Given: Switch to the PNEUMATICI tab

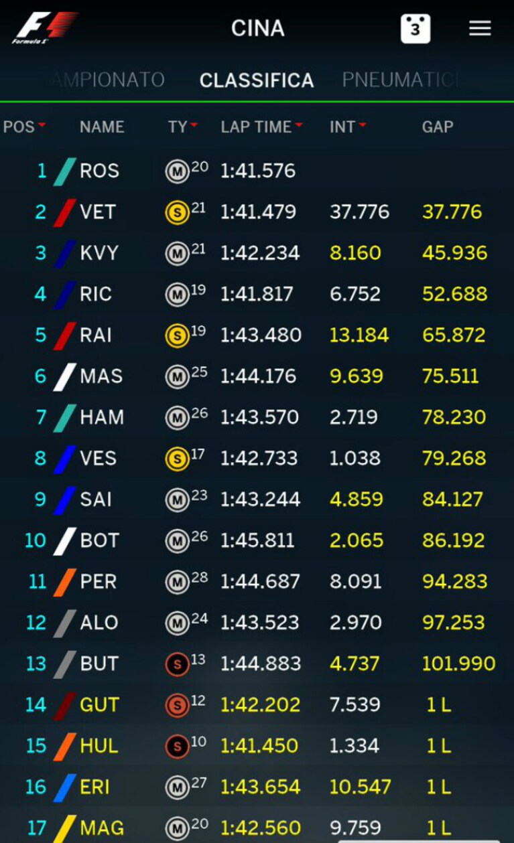Looking at the screenshot, I should (x=401, y=80).
